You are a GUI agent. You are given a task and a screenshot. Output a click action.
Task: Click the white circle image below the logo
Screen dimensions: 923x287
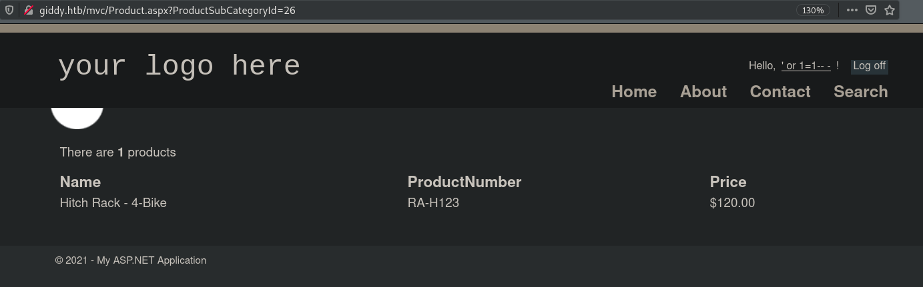click(x=77, y=117)
